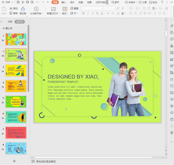
Task: Expand more ribbon tabs arrow
Action: (x=107, y=2)
